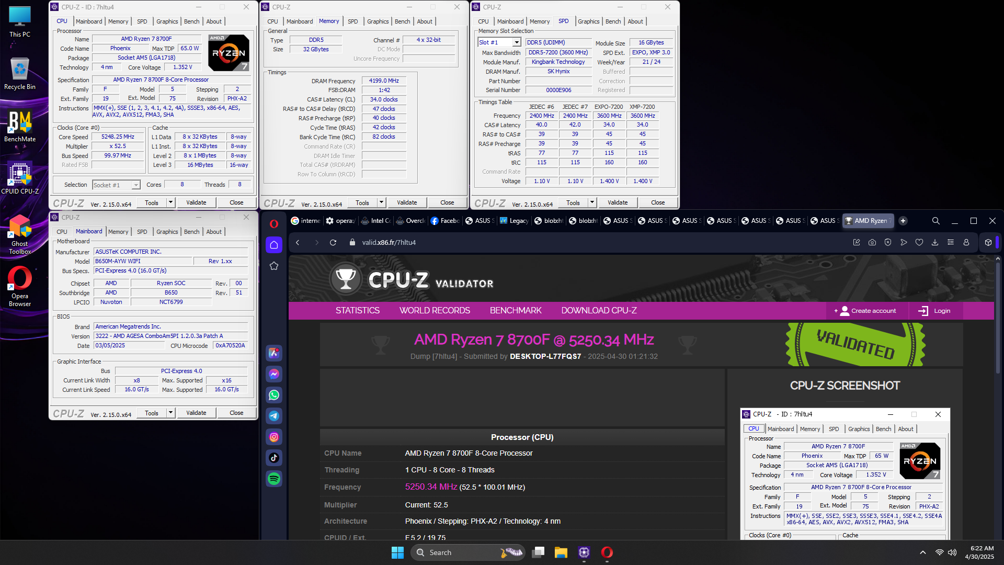Open the BENCHMARK menu on the validator page
The image size is (1004, 565).
click(x=516, y=310)
